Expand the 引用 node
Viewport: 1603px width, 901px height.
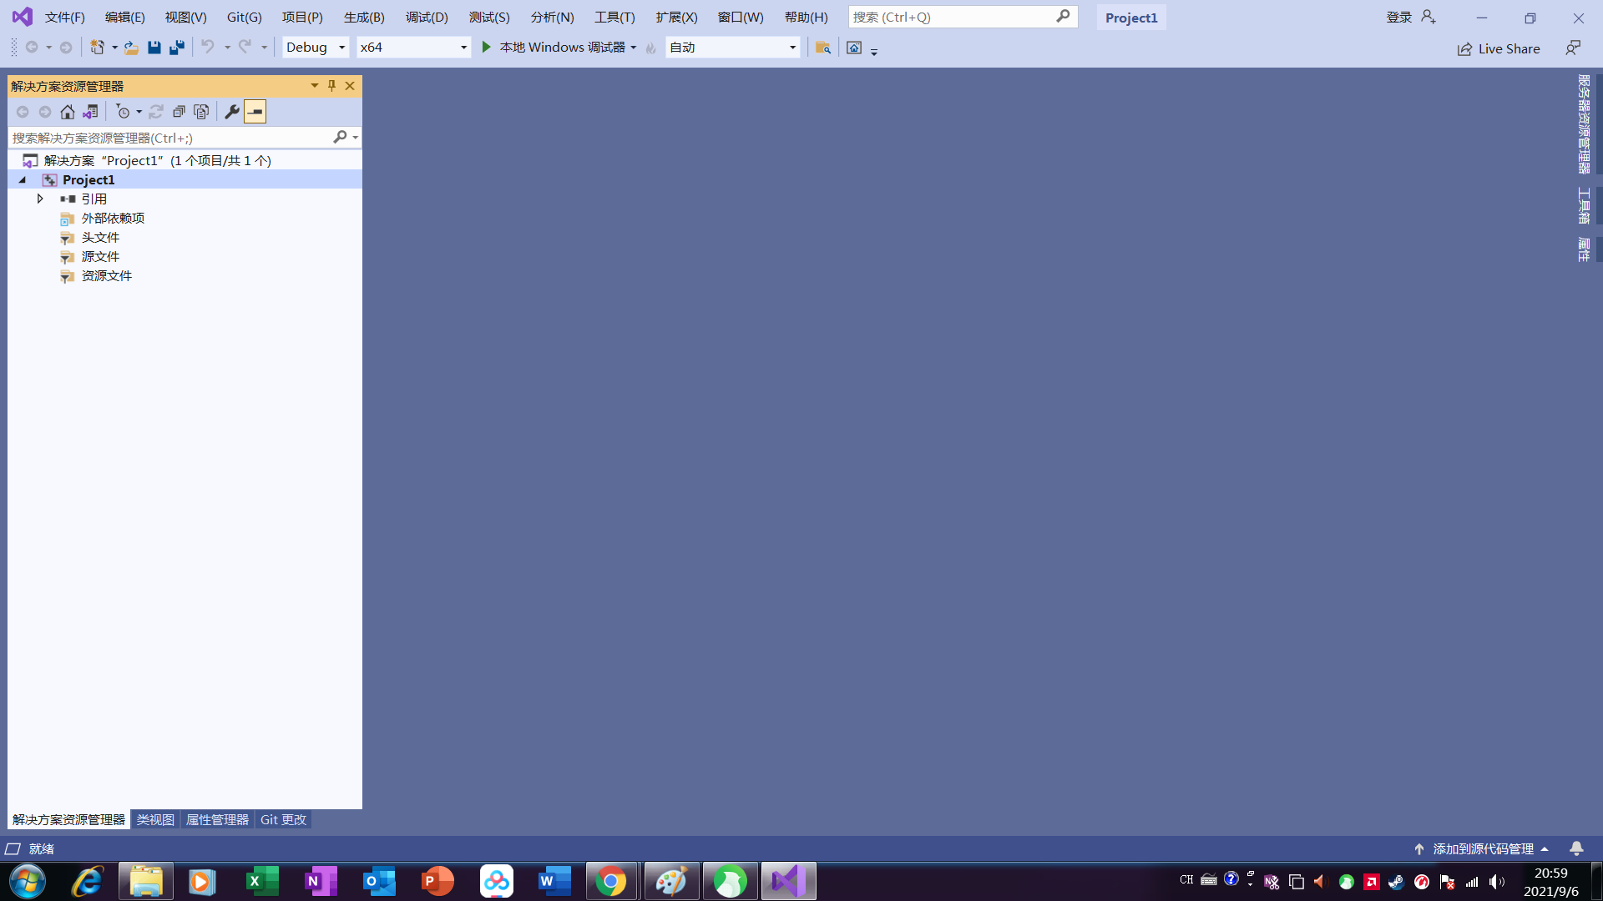(40, 199)
